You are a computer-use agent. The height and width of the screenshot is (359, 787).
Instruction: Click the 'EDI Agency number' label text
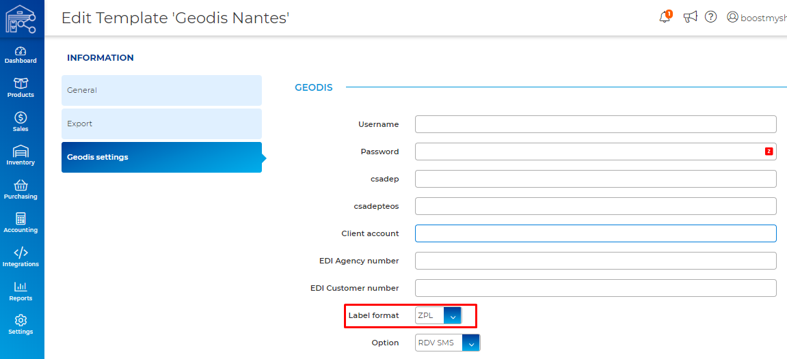click(360, 261)
